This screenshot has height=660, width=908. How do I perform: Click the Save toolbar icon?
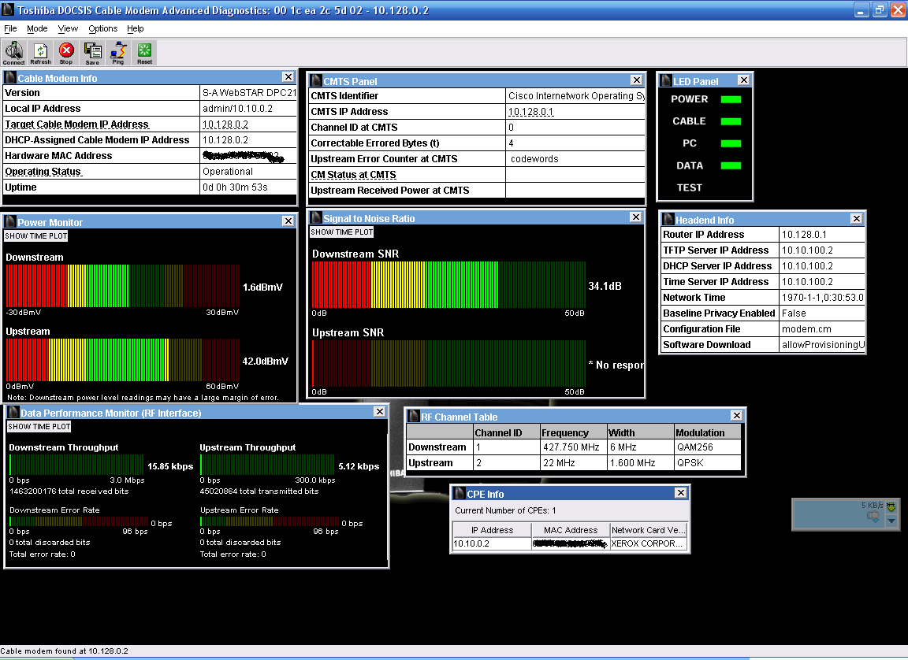coord(92,53)
